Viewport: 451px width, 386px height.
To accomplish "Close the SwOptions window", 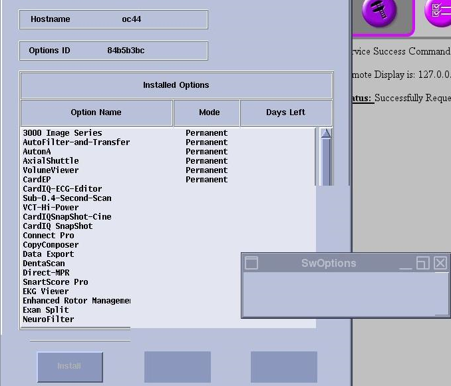I will pyautogui.click(x=440, y=263).
